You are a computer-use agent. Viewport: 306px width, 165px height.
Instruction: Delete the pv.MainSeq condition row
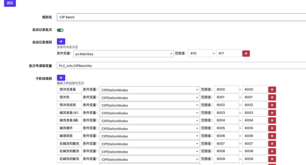tap(246, 53)
